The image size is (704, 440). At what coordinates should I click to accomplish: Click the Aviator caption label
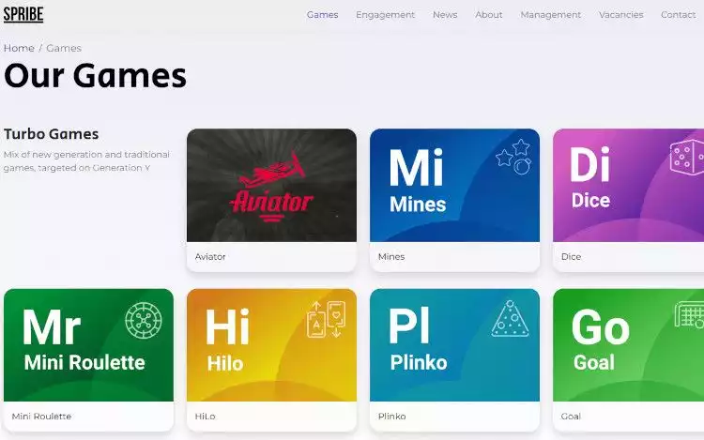(x=210, y=256)
